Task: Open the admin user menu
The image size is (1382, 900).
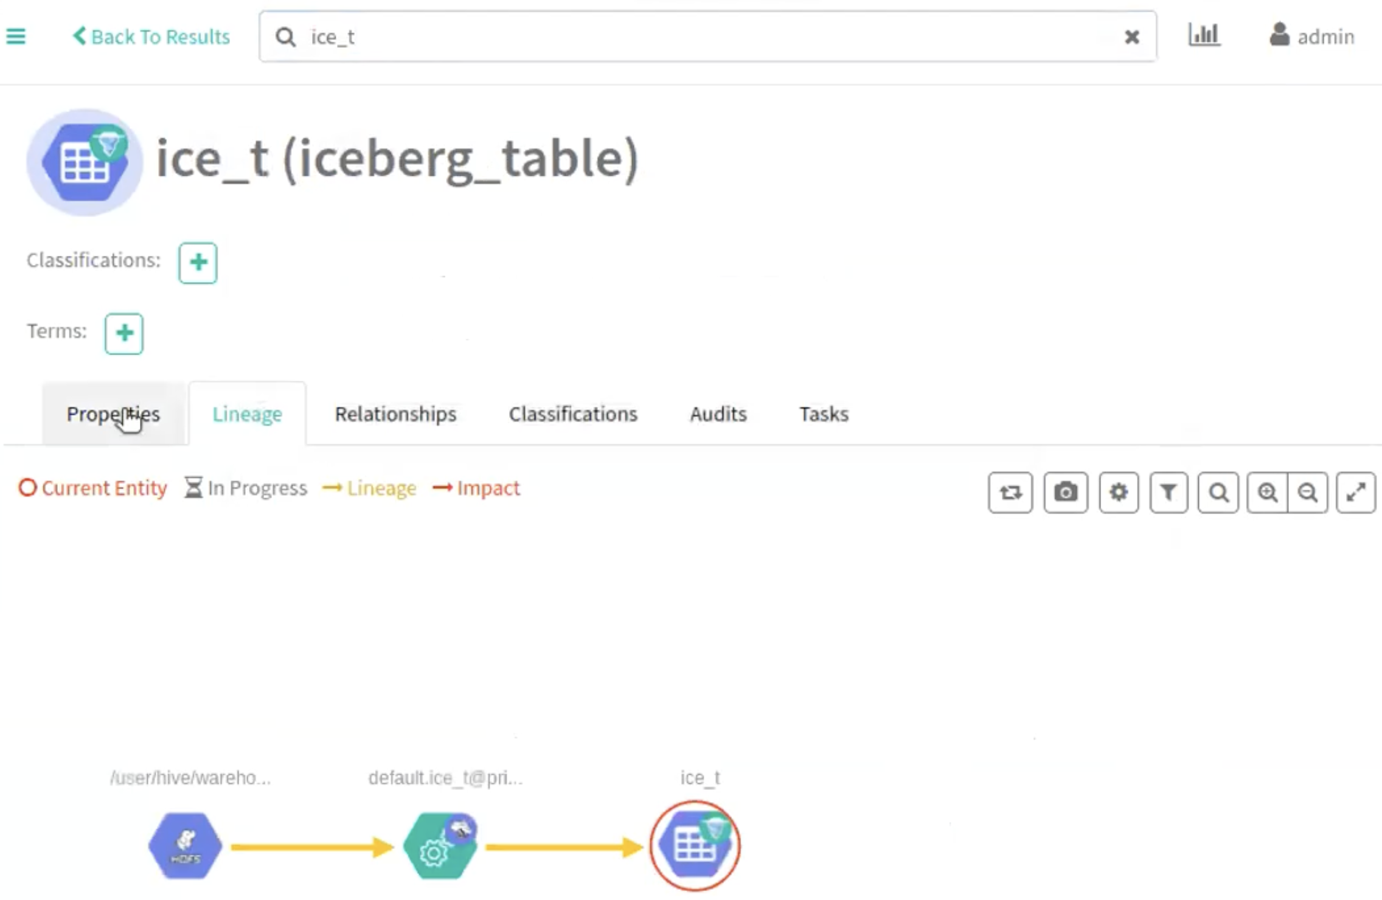Action: pyautogui.click(x=1312, y=36)
